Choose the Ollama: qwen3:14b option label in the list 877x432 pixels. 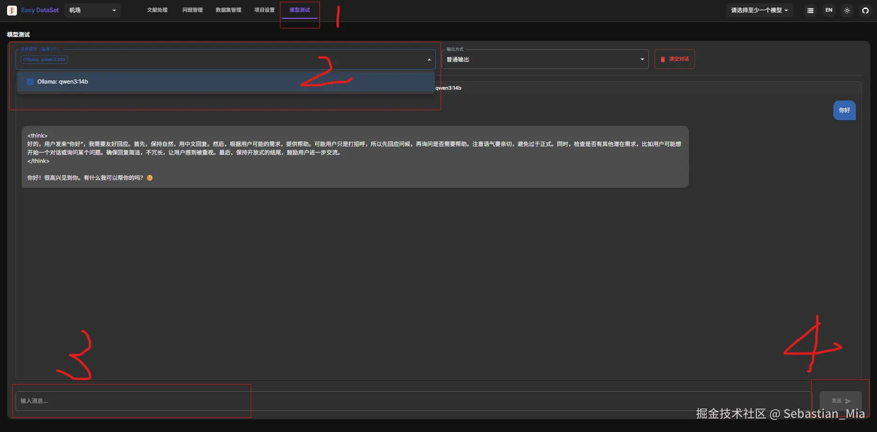click(63, 82)
